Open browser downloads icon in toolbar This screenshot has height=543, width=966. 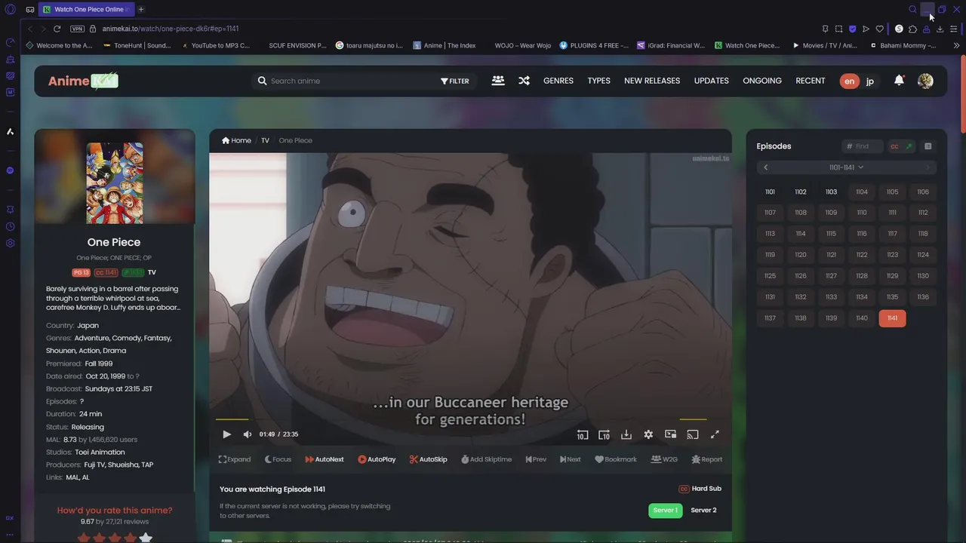click(940, 29)
